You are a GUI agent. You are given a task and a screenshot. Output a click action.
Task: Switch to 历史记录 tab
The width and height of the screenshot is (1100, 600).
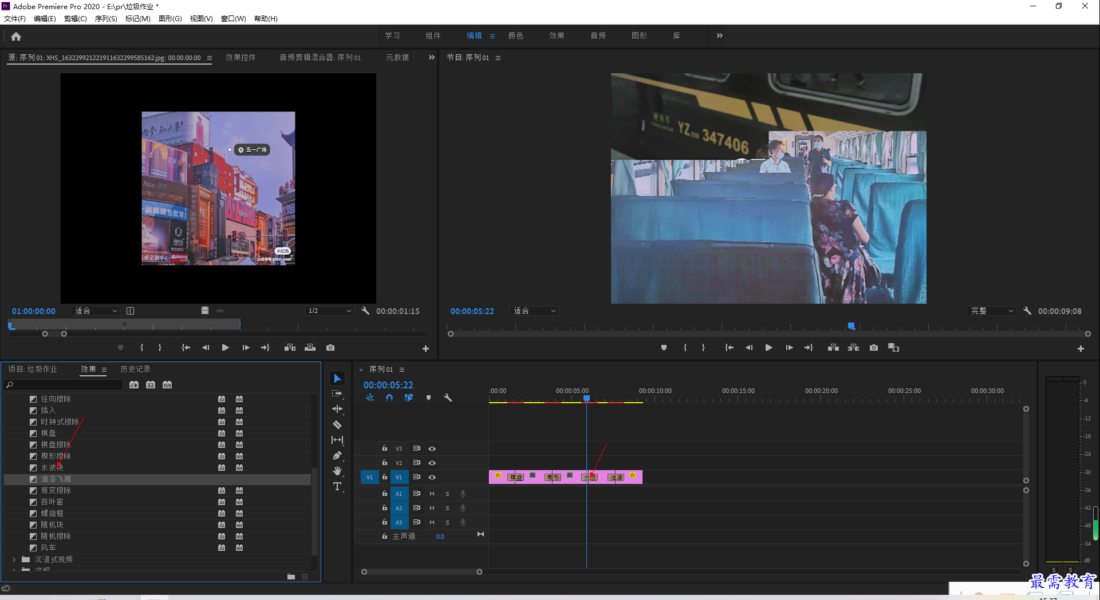point(135,369)
